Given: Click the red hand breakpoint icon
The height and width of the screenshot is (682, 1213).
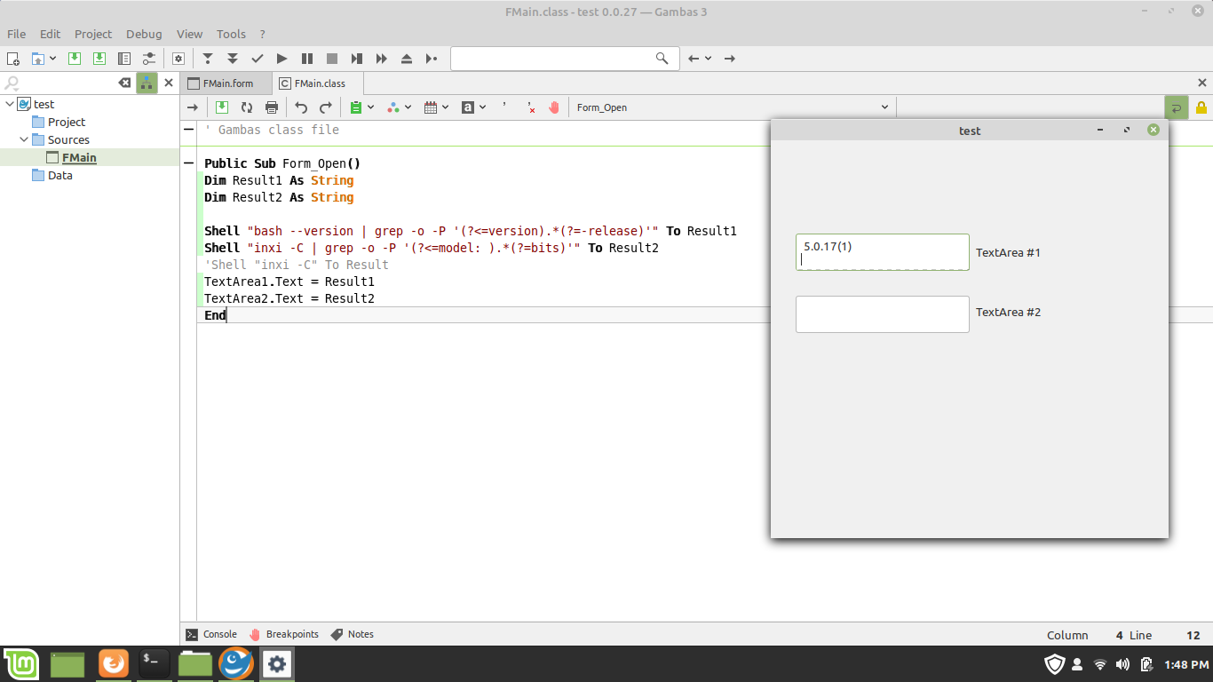Looking at the screenshot, I should pyautogui.click(x=554, y=107).
